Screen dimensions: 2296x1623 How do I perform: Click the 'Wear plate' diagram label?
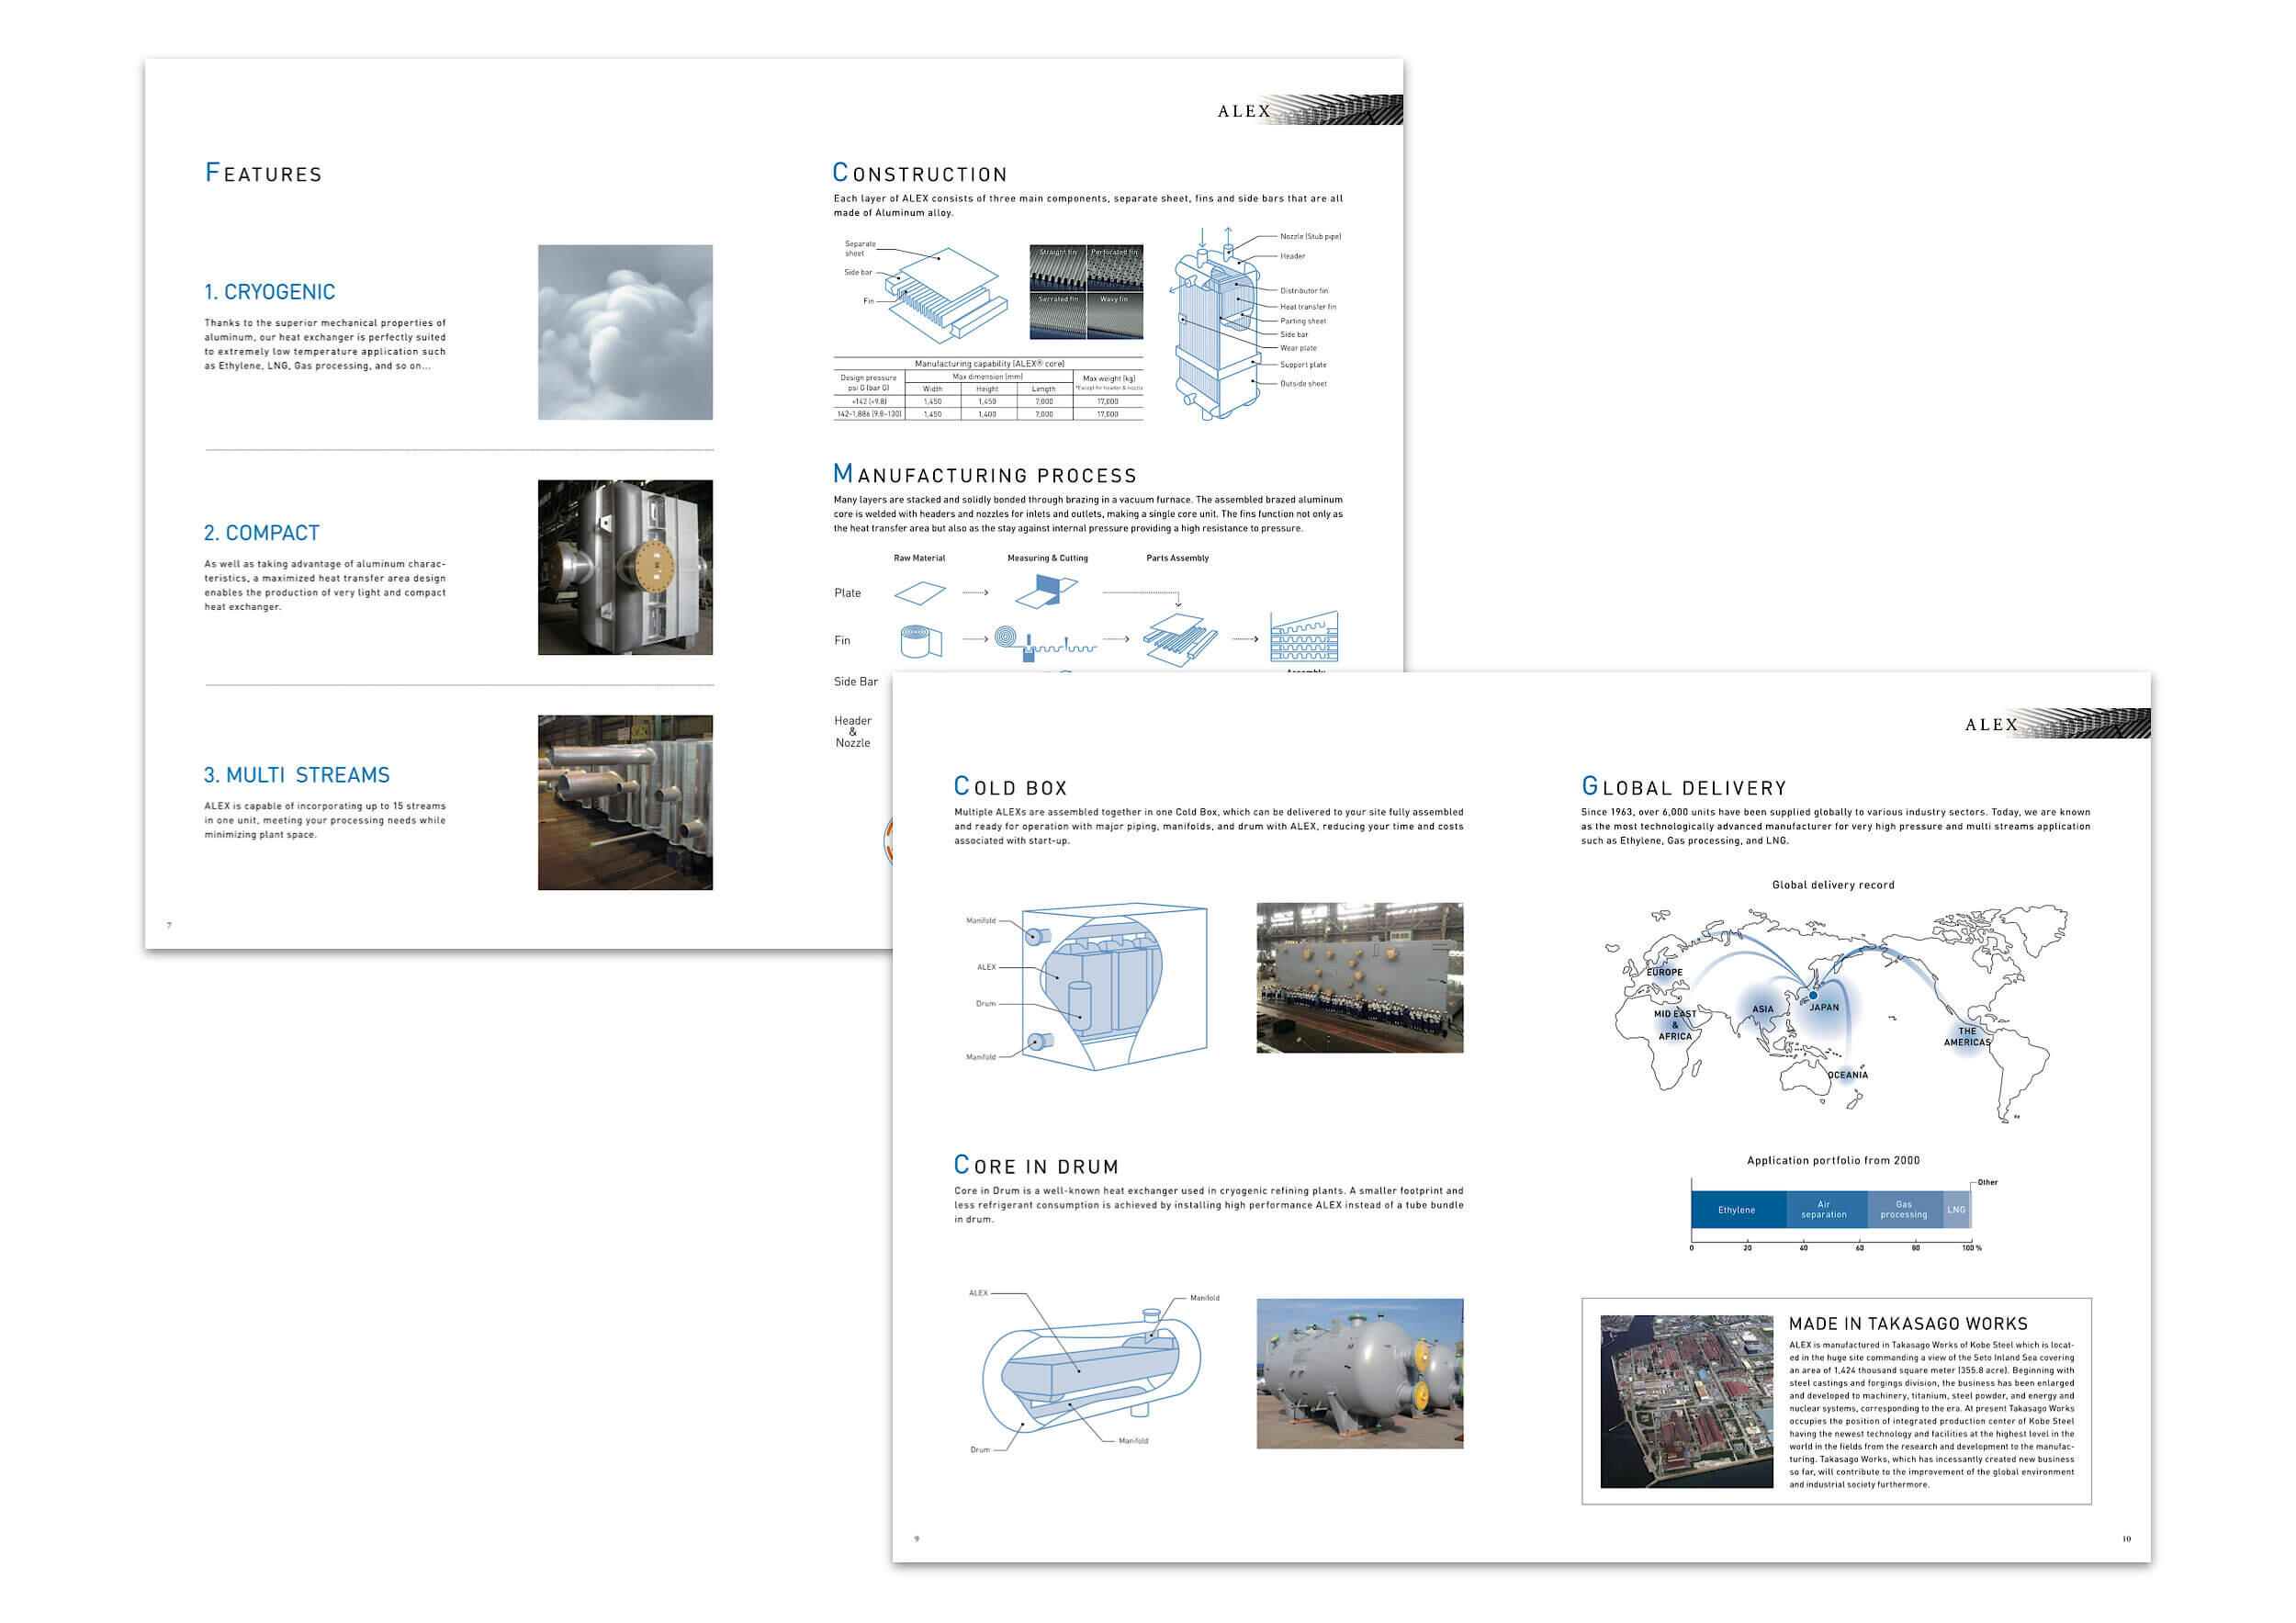1298,348
